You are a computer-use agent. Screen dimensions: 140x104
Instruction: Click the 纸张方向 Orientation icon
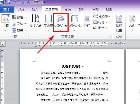pyautogui.click(x=61, y=19)
